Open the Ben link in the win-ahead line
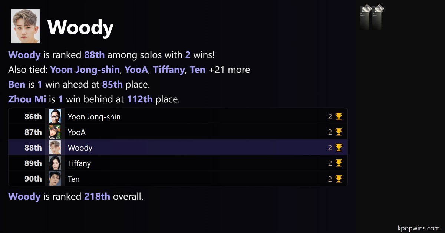 point(17,85)
